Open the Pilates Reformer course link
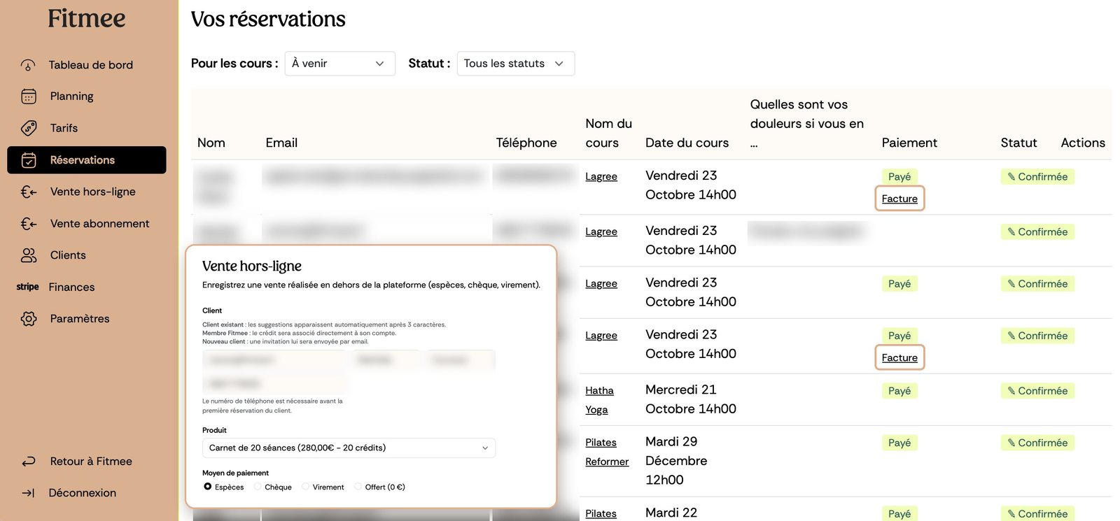Image resolution: width=1120 pixels, height=521 pixels. (x=607, y=452)
